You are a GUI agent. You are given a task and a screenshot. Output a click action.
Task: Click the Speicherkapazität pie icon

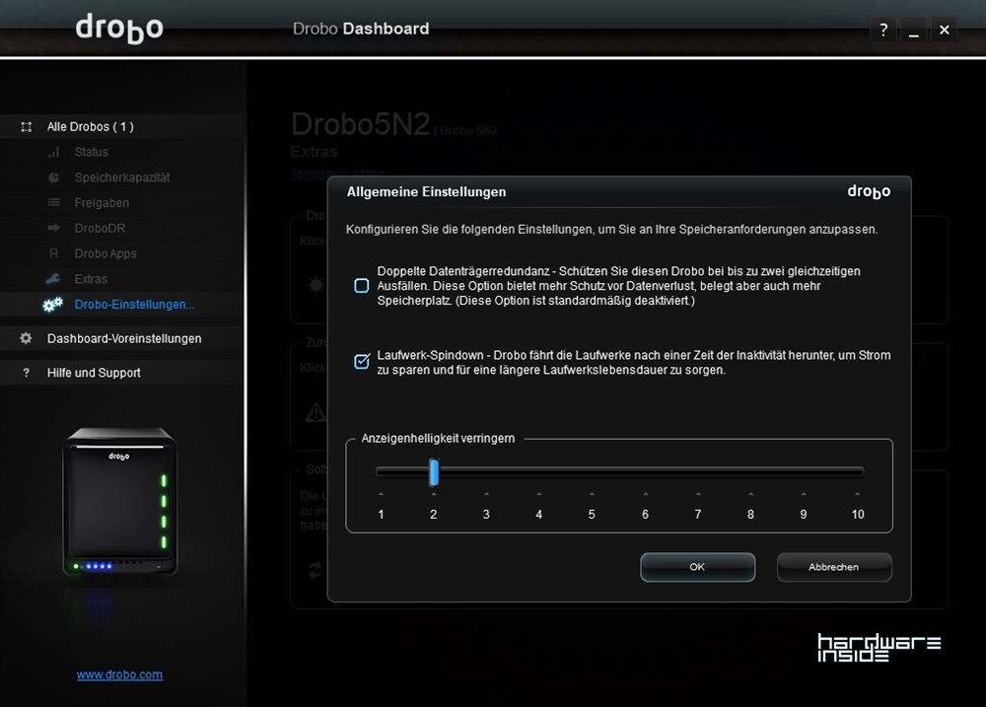coord(54,177)
